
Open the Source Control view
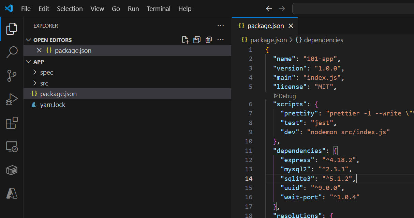12,76
